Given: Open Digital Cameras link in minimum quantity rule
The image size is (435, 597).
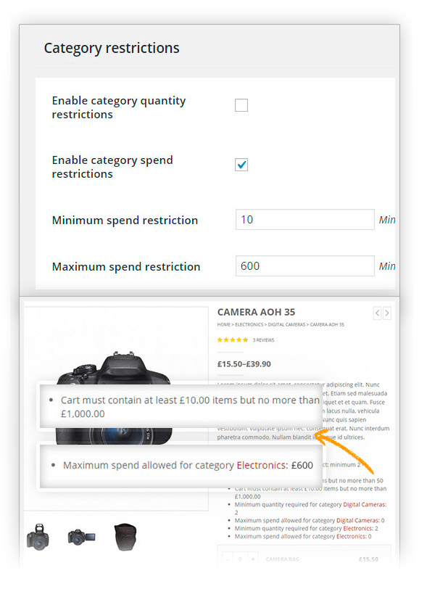Looking at the screenshot, I should coord(365,504).
